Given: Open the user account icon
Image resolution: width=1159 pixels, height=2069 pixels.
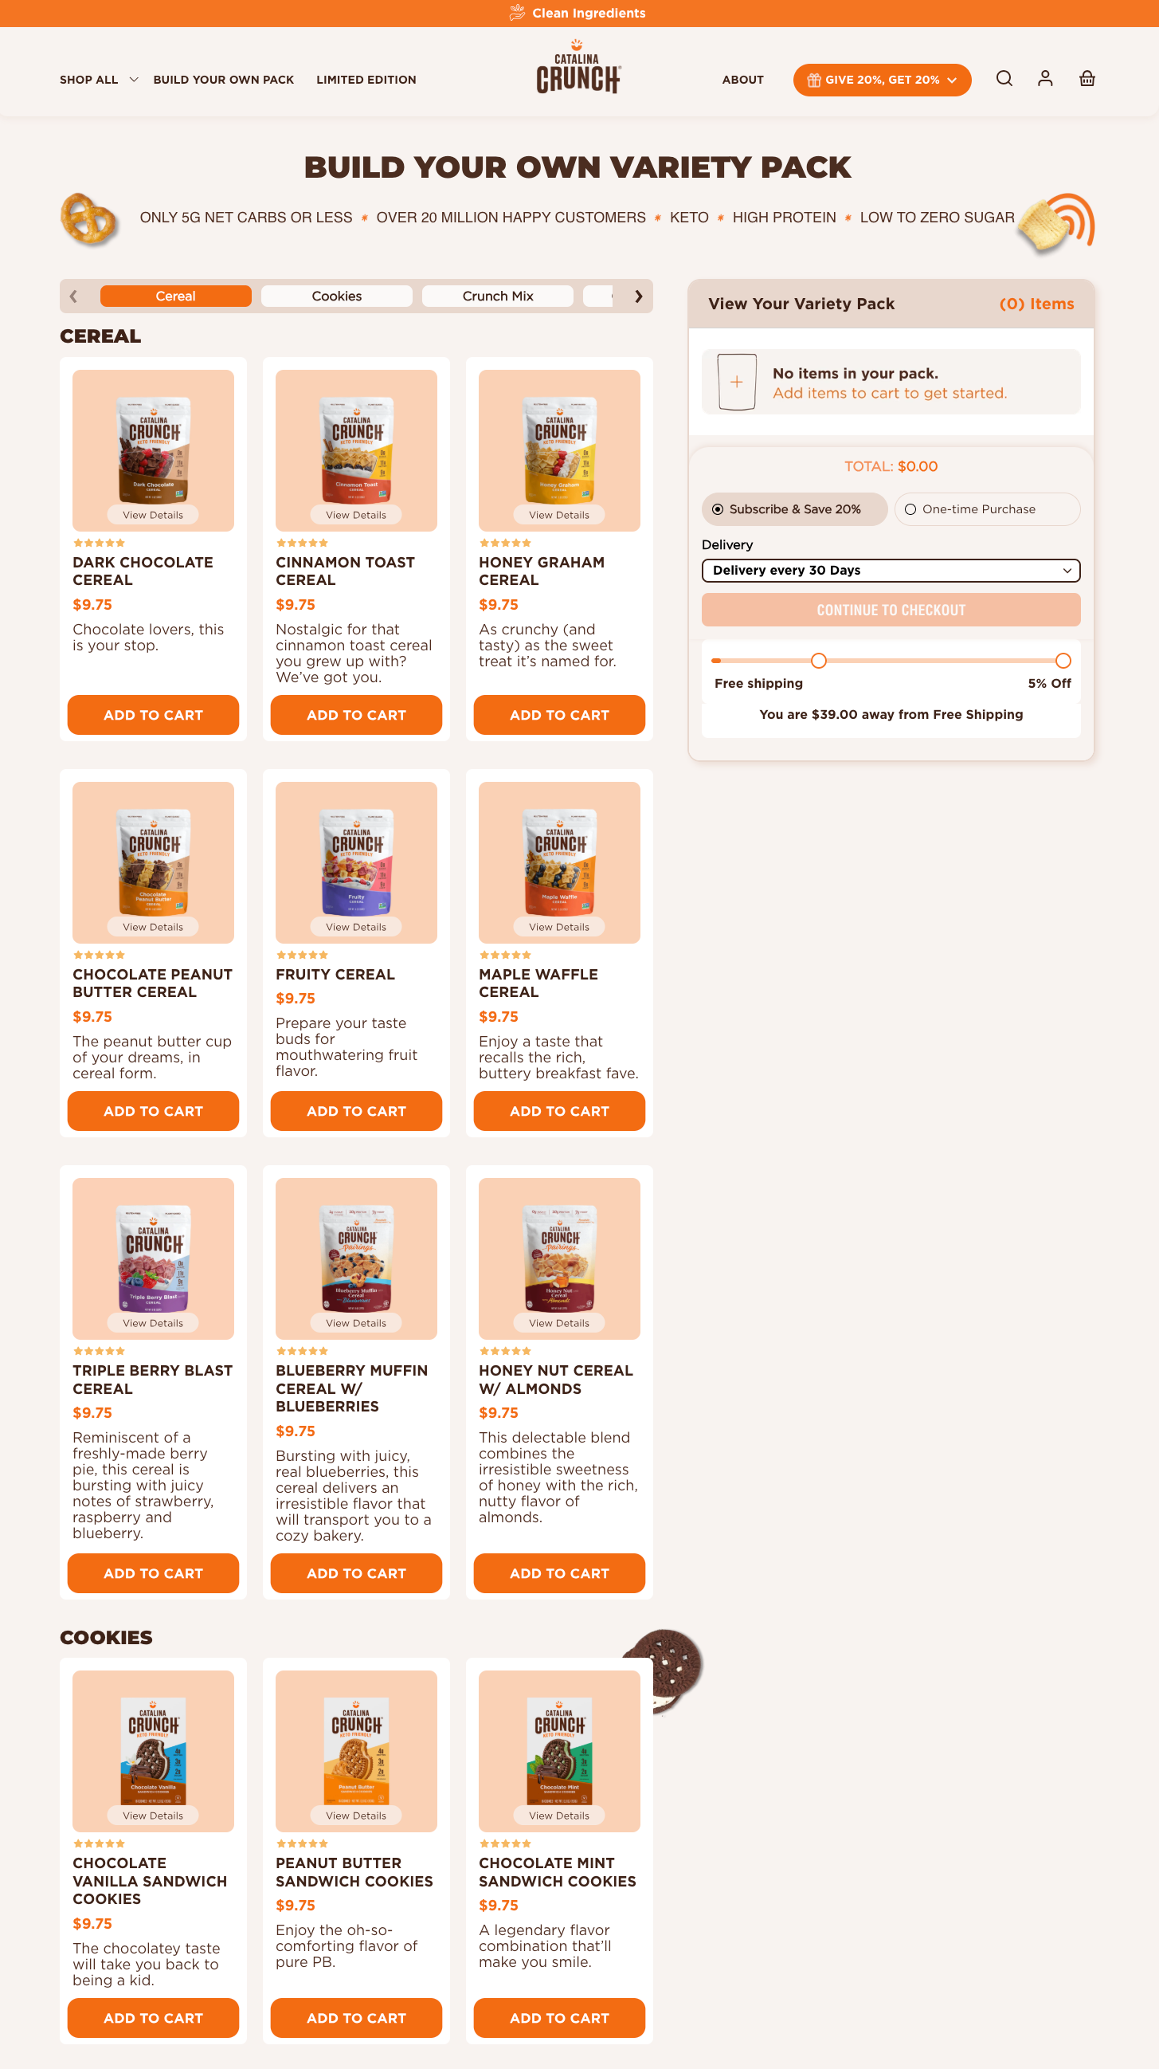Looking at the screenshot, I should tap(1045, 79).
